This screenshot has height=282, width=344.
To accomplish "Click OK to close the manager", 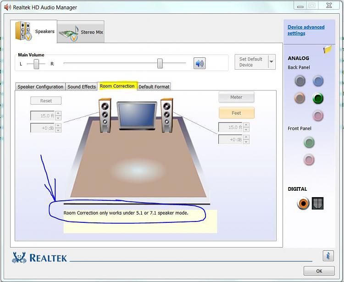I will click(x=319, y=271).
